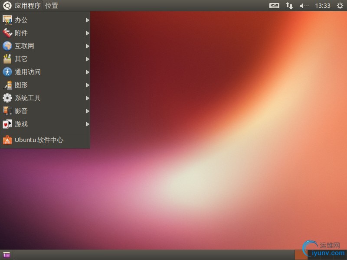Open the 游戏 menu entry
Image resolution: width=347 pixels, height=260 pixels.
pyautogui.click(x=45, y=124)
